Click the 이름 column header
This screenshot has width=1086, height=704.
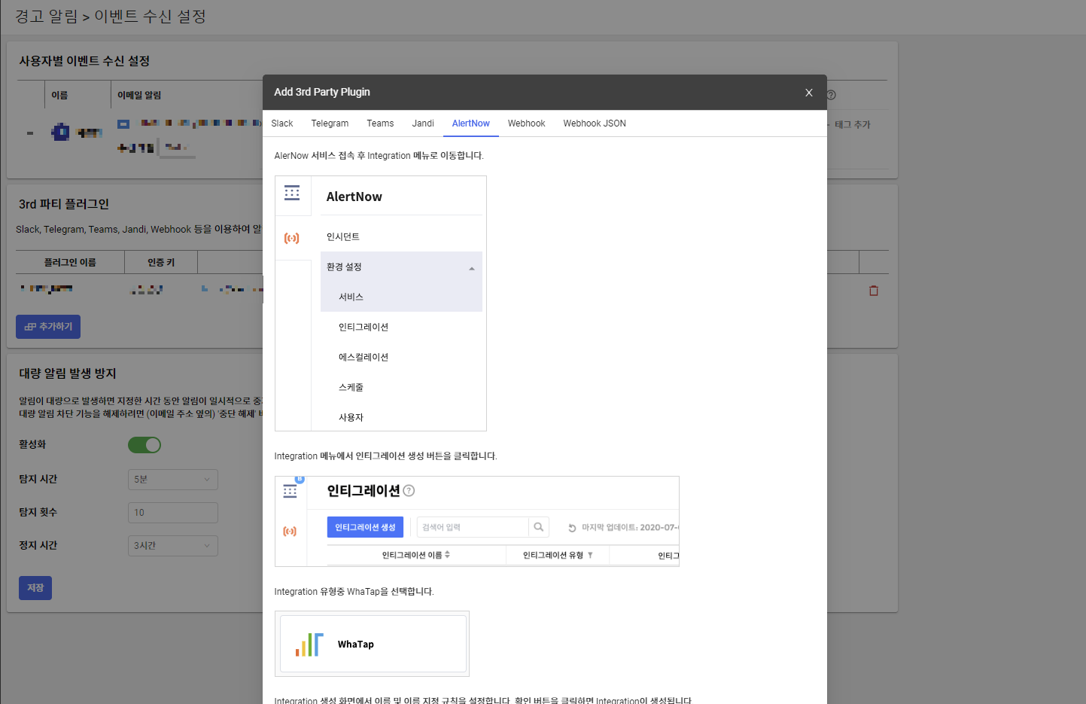(59, 96)
